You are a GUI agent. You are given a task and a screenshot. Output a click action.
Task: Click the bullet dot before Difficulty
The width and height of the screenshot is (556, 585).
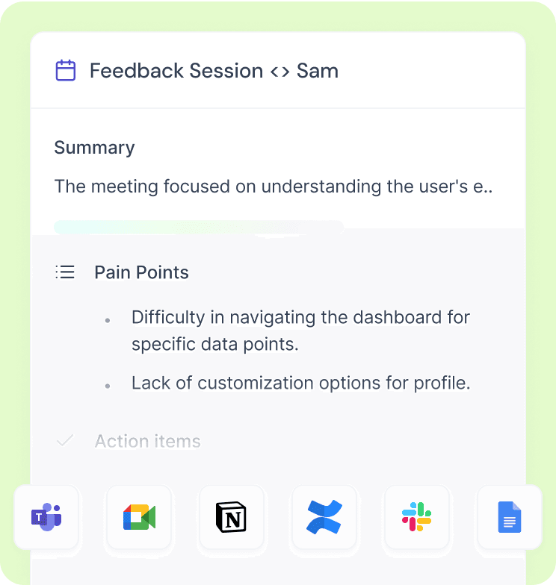[x=108, y=321]
